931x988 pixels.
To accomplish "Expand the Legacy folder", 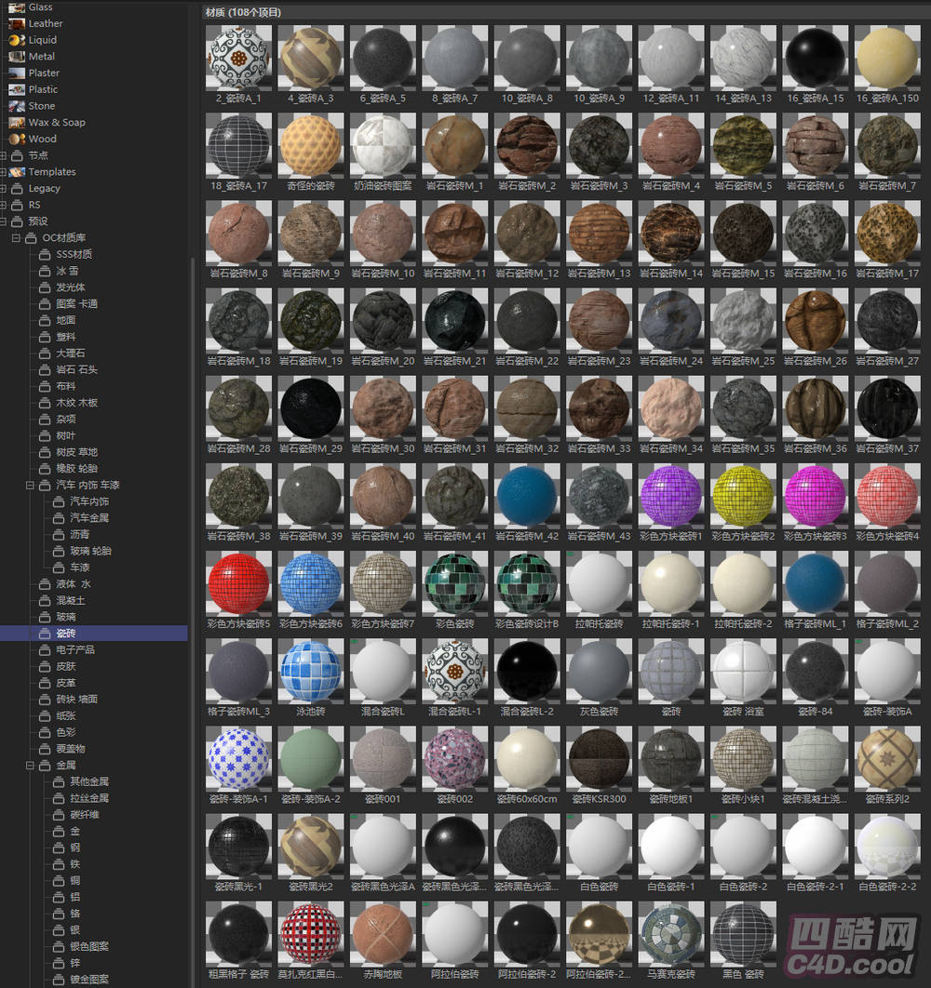I will pos(4,189).
